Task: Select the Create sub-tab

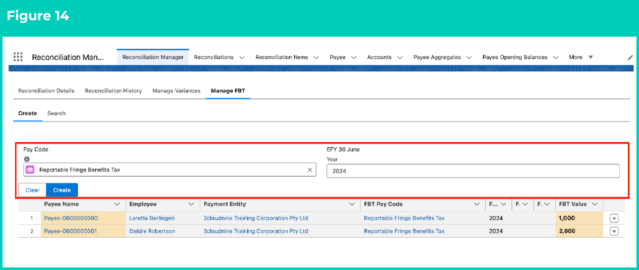Action: [28, 113]
